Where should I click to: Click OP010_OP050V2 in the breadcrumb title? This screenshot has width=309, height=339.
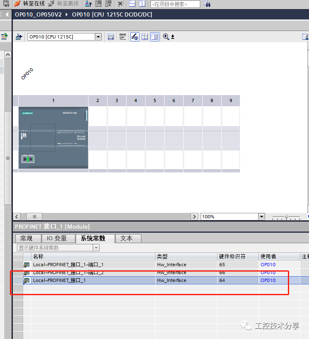(38, 14)
